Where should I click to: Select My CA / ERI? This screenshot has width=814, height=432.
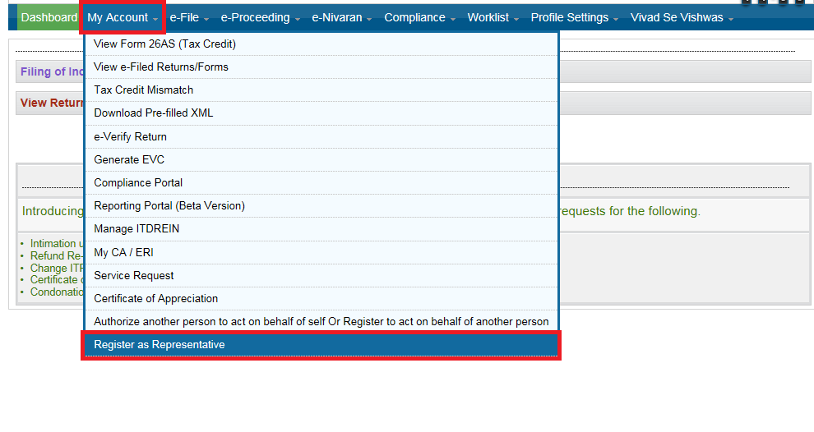321,253
